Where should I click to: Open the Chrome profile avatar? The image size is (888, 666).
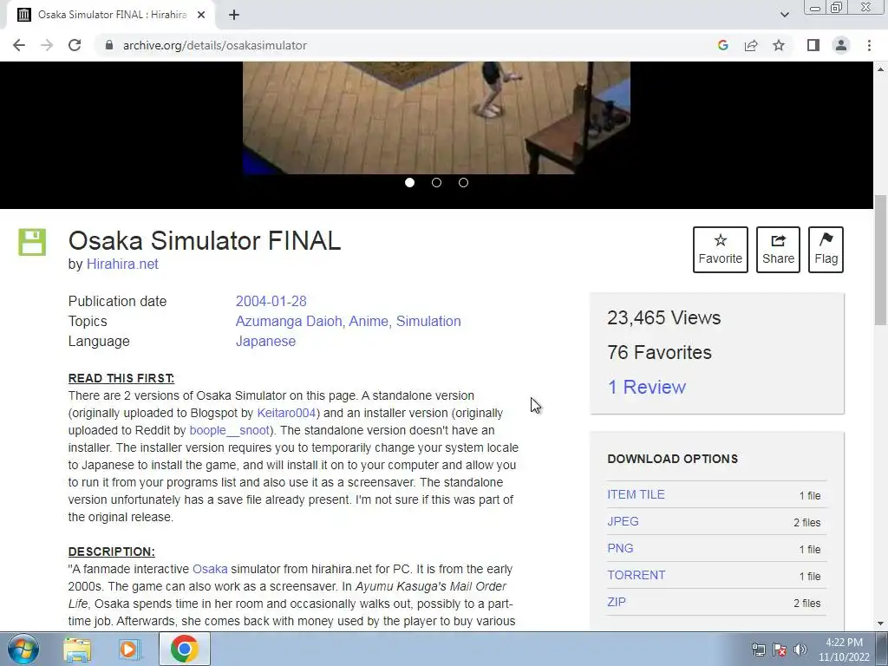coord(841,45)
